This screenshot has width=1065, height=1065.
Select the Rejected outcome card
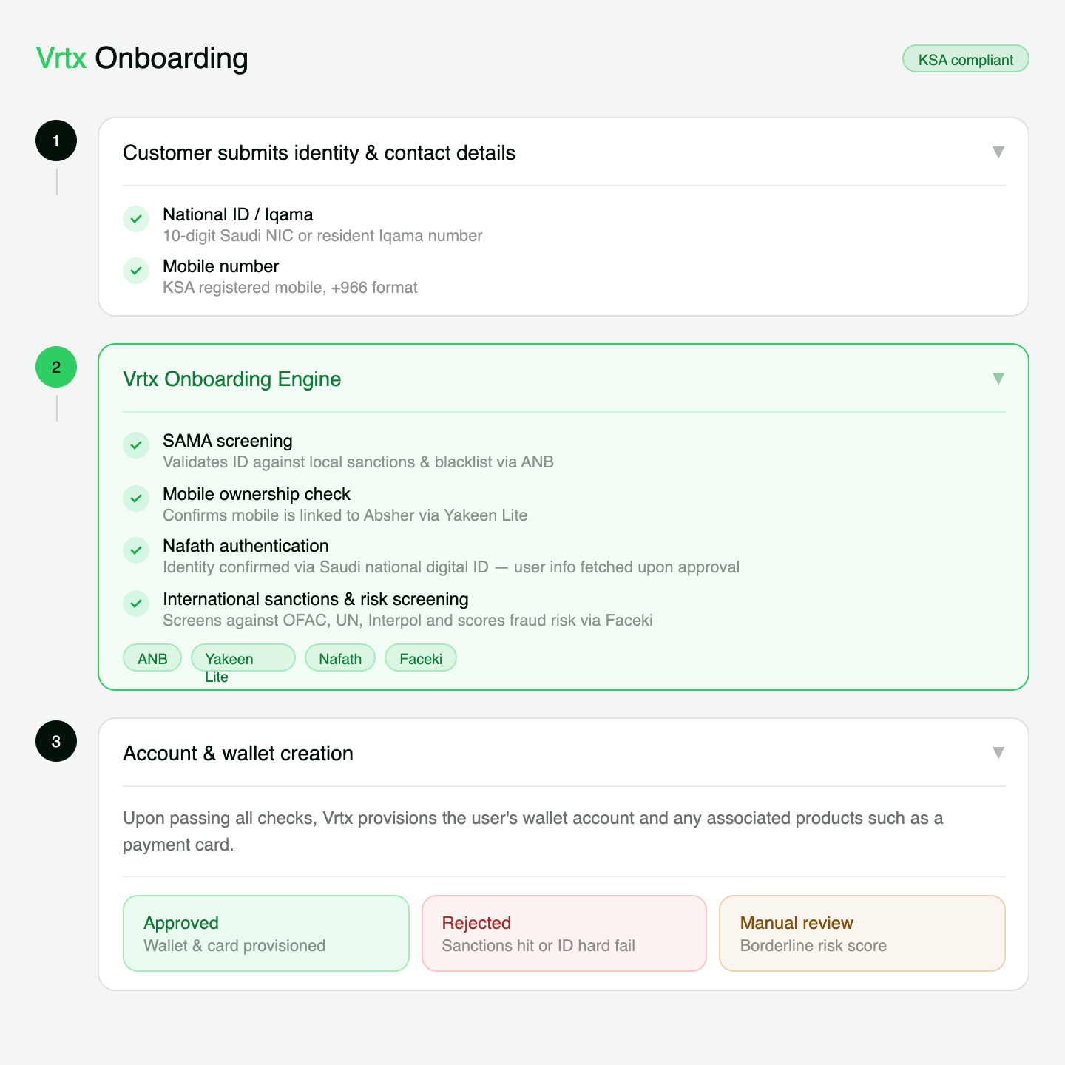coord(564,933)
